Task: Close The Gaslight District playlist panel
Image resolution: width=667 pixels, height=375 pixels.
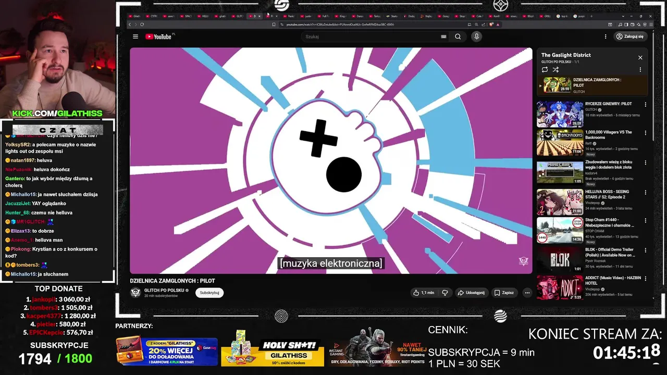Action: pos(640,57)
